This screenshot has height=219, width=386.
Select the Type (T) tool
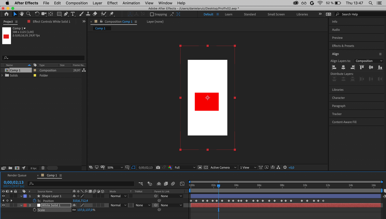tap(73, 14)
